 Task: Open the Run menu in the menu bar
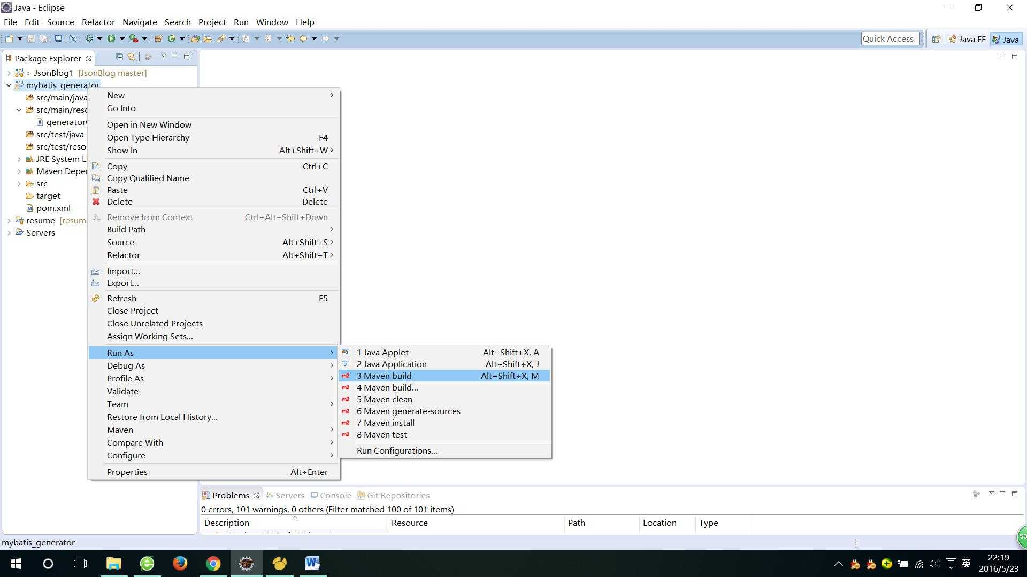click(241, 22)
